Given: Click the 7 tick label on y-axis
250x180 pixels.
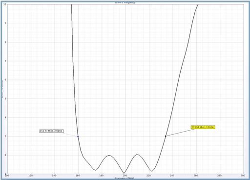Looking at the screenshot, I should pyautogui.click(x=5, y=61).
